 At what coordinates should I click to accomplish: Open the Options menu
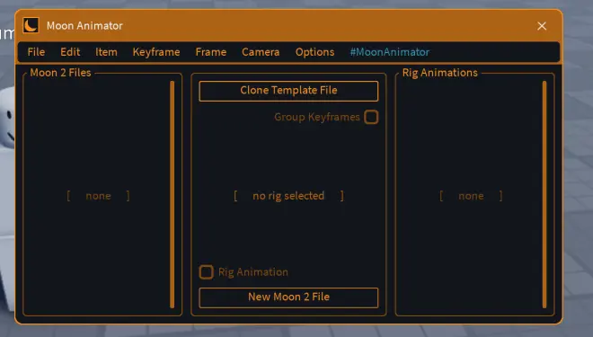tap(314, 52)
